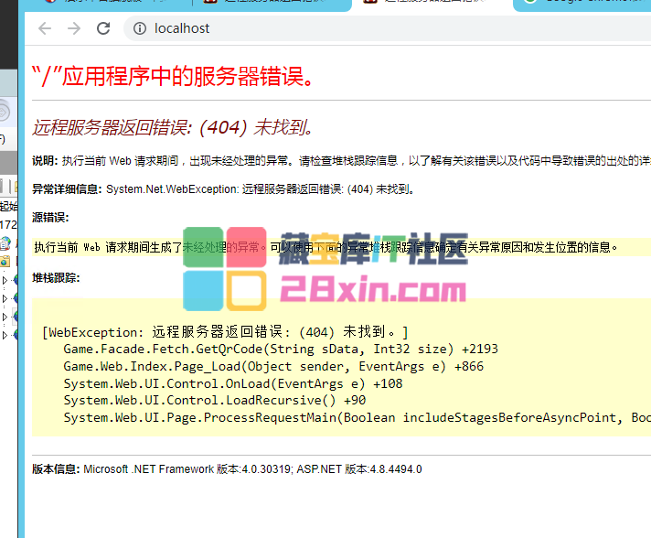The height and width of the screenshot is (538, 651).
Task: Click System.Web.UI.Control.OnLoad stack line
Action: coord(233,383)
